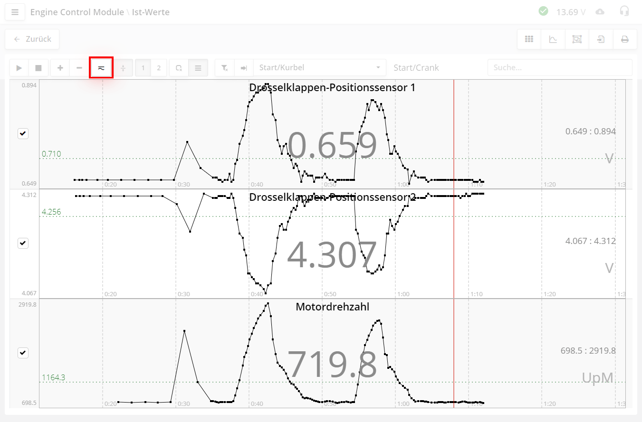Toggle the Motordrehzahl checkbox
The width and height of the screenshot is (642, 422).
(23, 353)
